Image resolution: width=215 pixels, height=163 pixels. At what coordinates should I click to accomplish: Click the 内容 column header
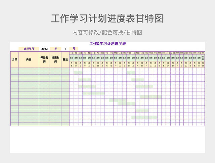[x=29, y=59]
